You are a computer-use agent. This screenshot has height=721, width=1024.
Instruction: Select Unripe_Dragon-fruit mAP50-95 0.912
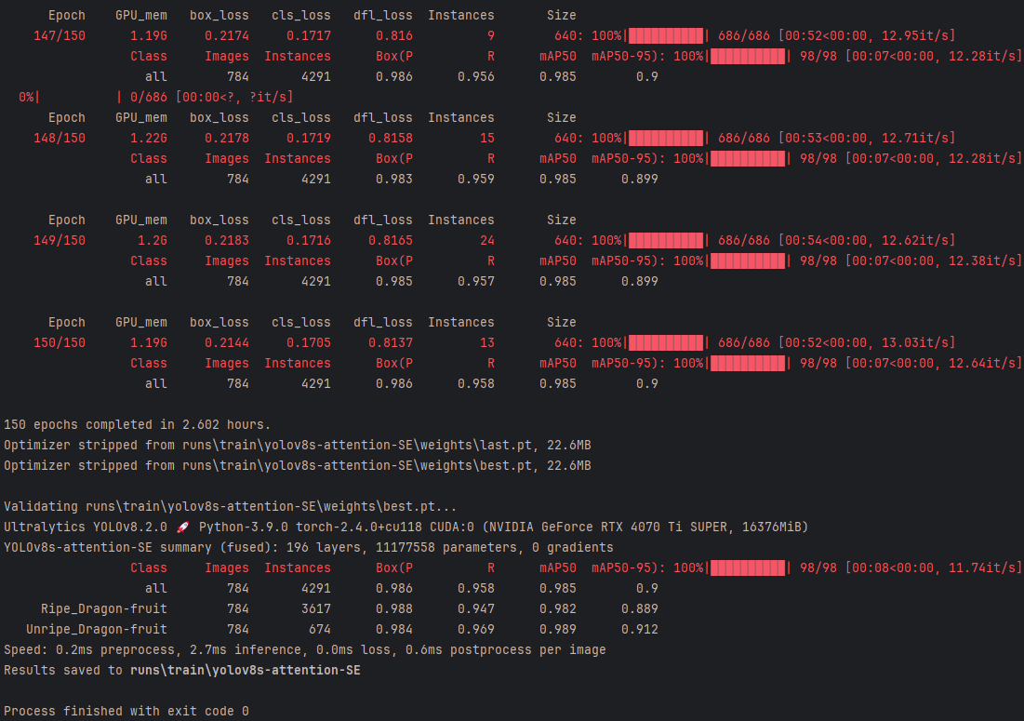pos(639,630)
